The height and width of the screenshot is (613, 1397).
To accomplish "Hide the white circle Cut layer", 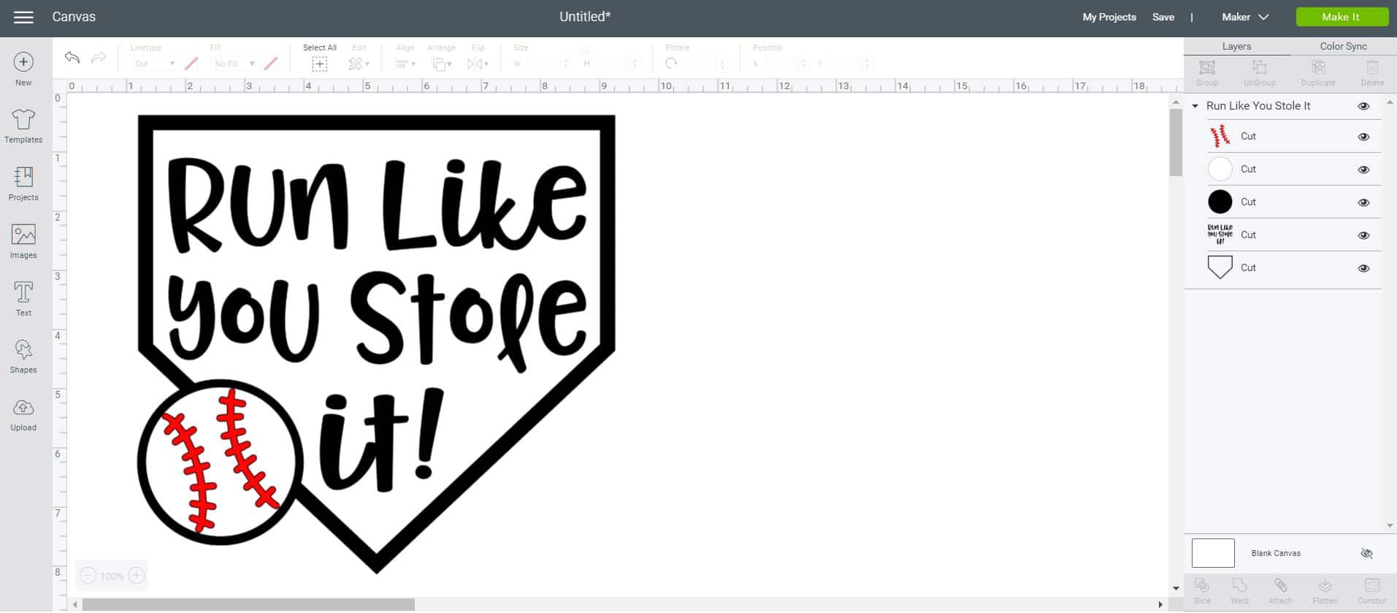I will (x=1363, y=170).
